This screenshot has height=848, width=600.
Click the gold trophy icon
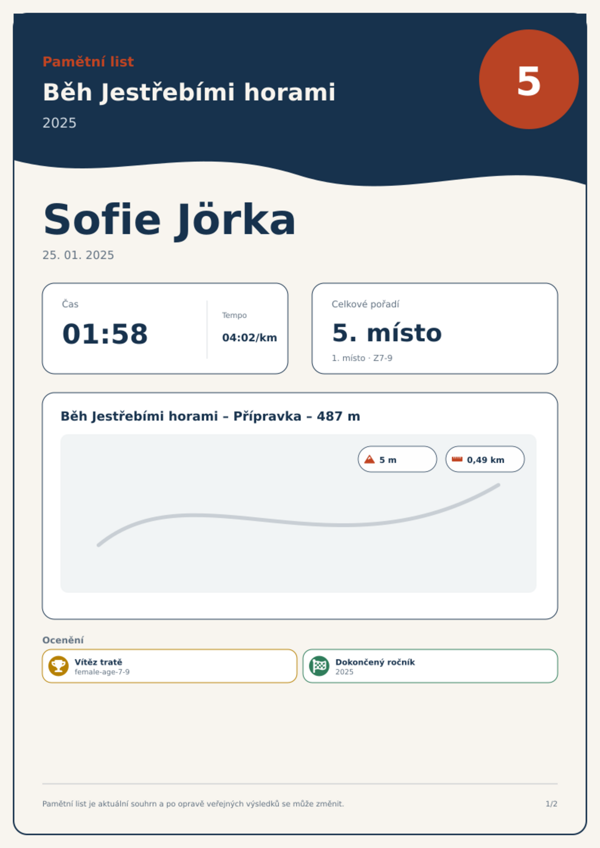pos(59,666)
